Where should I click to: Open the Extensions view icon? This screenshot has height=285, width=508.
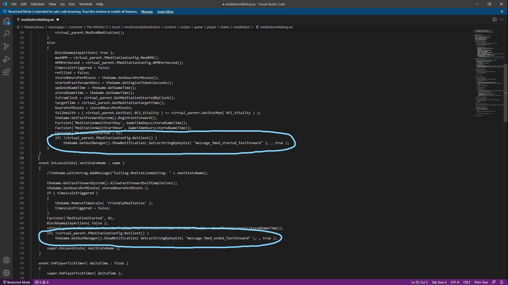click(x=6, y=72)
